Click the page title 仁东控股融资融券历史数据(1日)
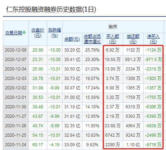166x150 pixels. [51, 9]
